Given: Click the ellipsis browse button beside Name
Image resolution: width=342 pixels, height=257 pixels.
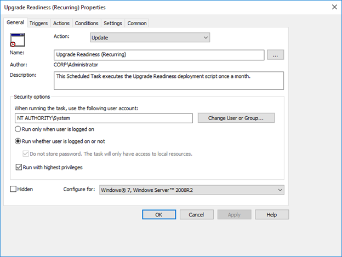Looking at the screenshot, I should (275, 55).
